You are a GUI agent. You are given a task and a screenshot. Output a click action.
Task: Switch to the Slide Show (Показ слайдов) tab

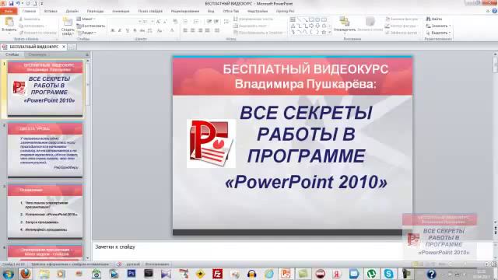point(150,11)
